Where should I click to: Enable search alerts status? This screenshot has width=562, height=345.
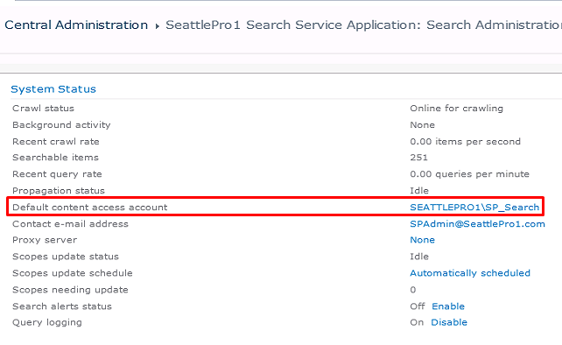448,306
